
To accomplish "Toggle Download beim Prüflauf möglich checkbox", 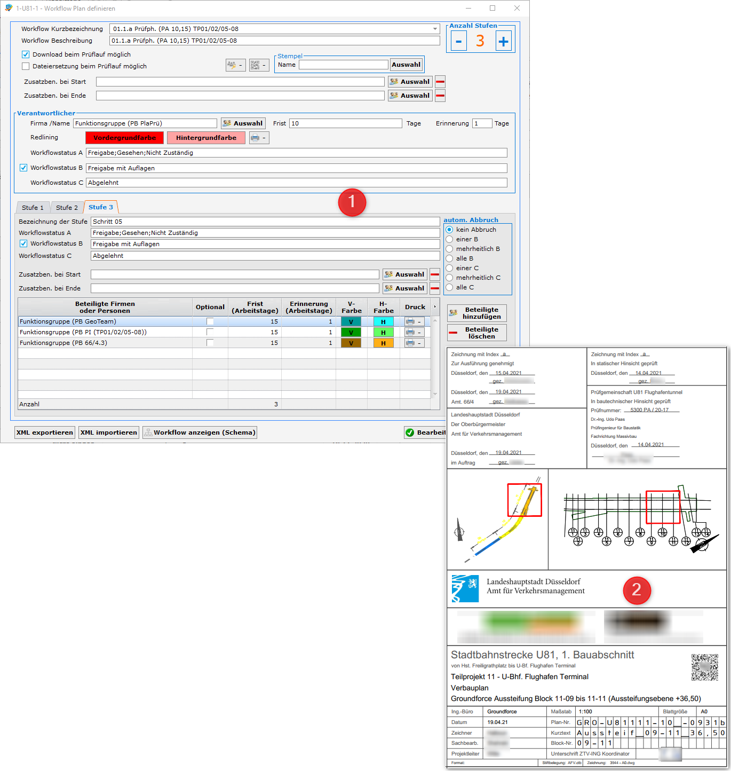I will [26, 54].
